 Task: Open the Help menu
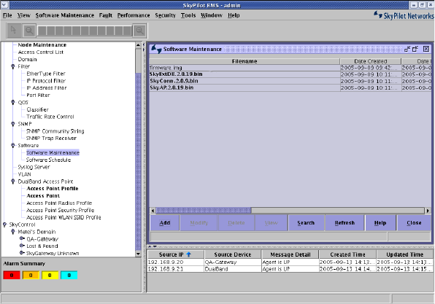[234, 15]
